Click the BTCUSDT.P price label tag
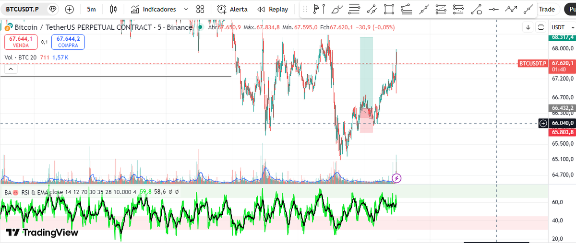The width and height of the screenshot is (576, 243). click(533, 63)
